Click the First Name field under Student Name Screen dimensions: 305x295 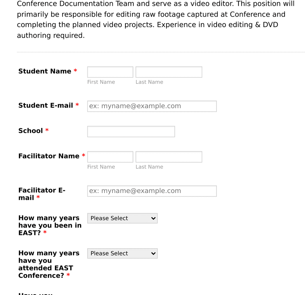(110, 72)
